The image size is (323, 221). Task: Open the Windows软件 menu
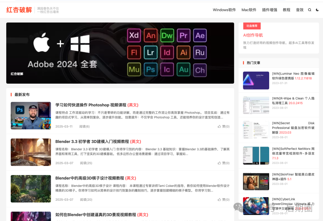click(224, 10)
